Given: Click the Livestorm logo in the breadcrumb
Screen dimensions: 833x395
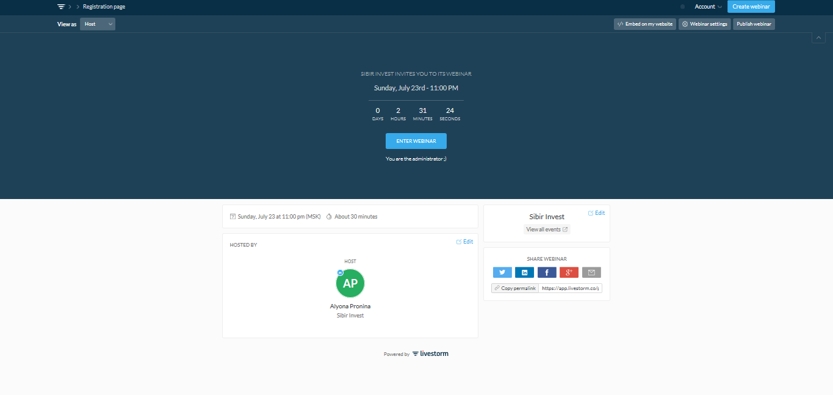Looking at the screenshot, I should click(x=61, y=7).
